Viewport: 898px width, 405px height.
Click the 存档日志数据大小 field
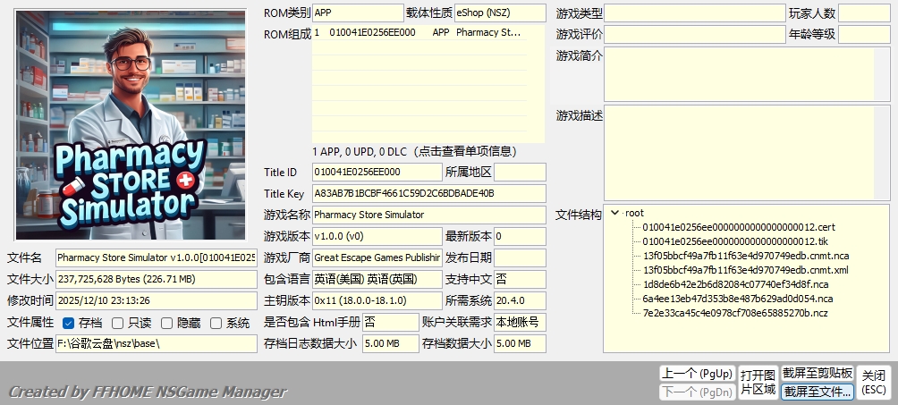pyautogui.click(x=391, y=343)
